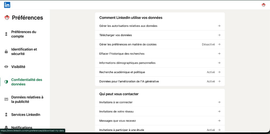
Task: Click the arrow on Recherche académique row
Action: coord(219,72)
